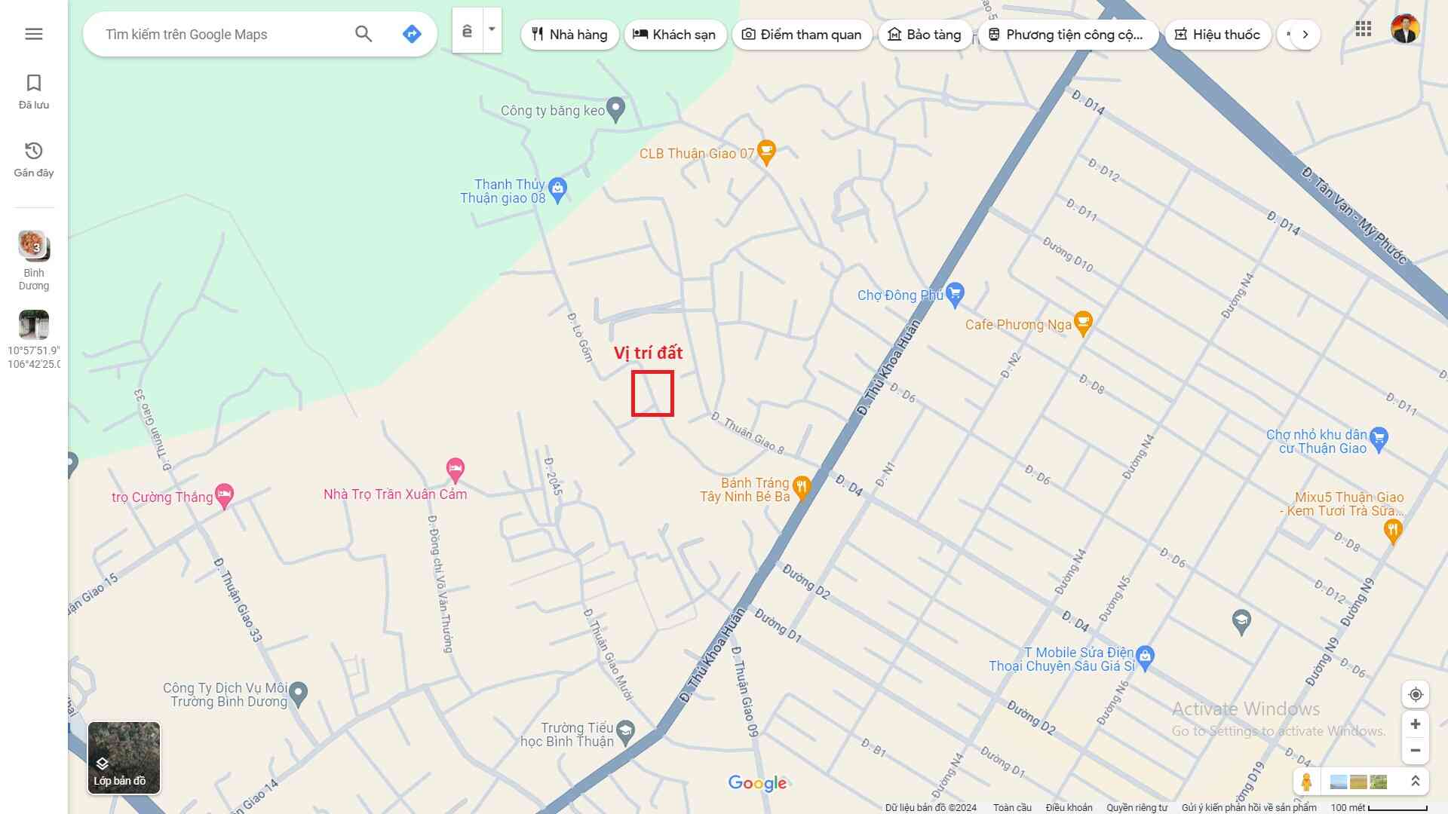Focus the Google Maps search field
This screenshot has width=1448, height=814.
pos(222,35)
